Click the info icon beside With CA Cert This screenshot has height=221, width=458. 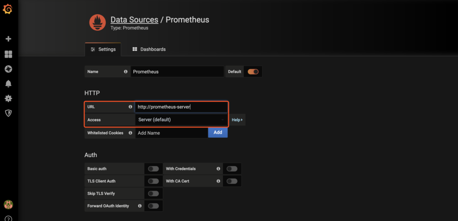coord(218,181)
